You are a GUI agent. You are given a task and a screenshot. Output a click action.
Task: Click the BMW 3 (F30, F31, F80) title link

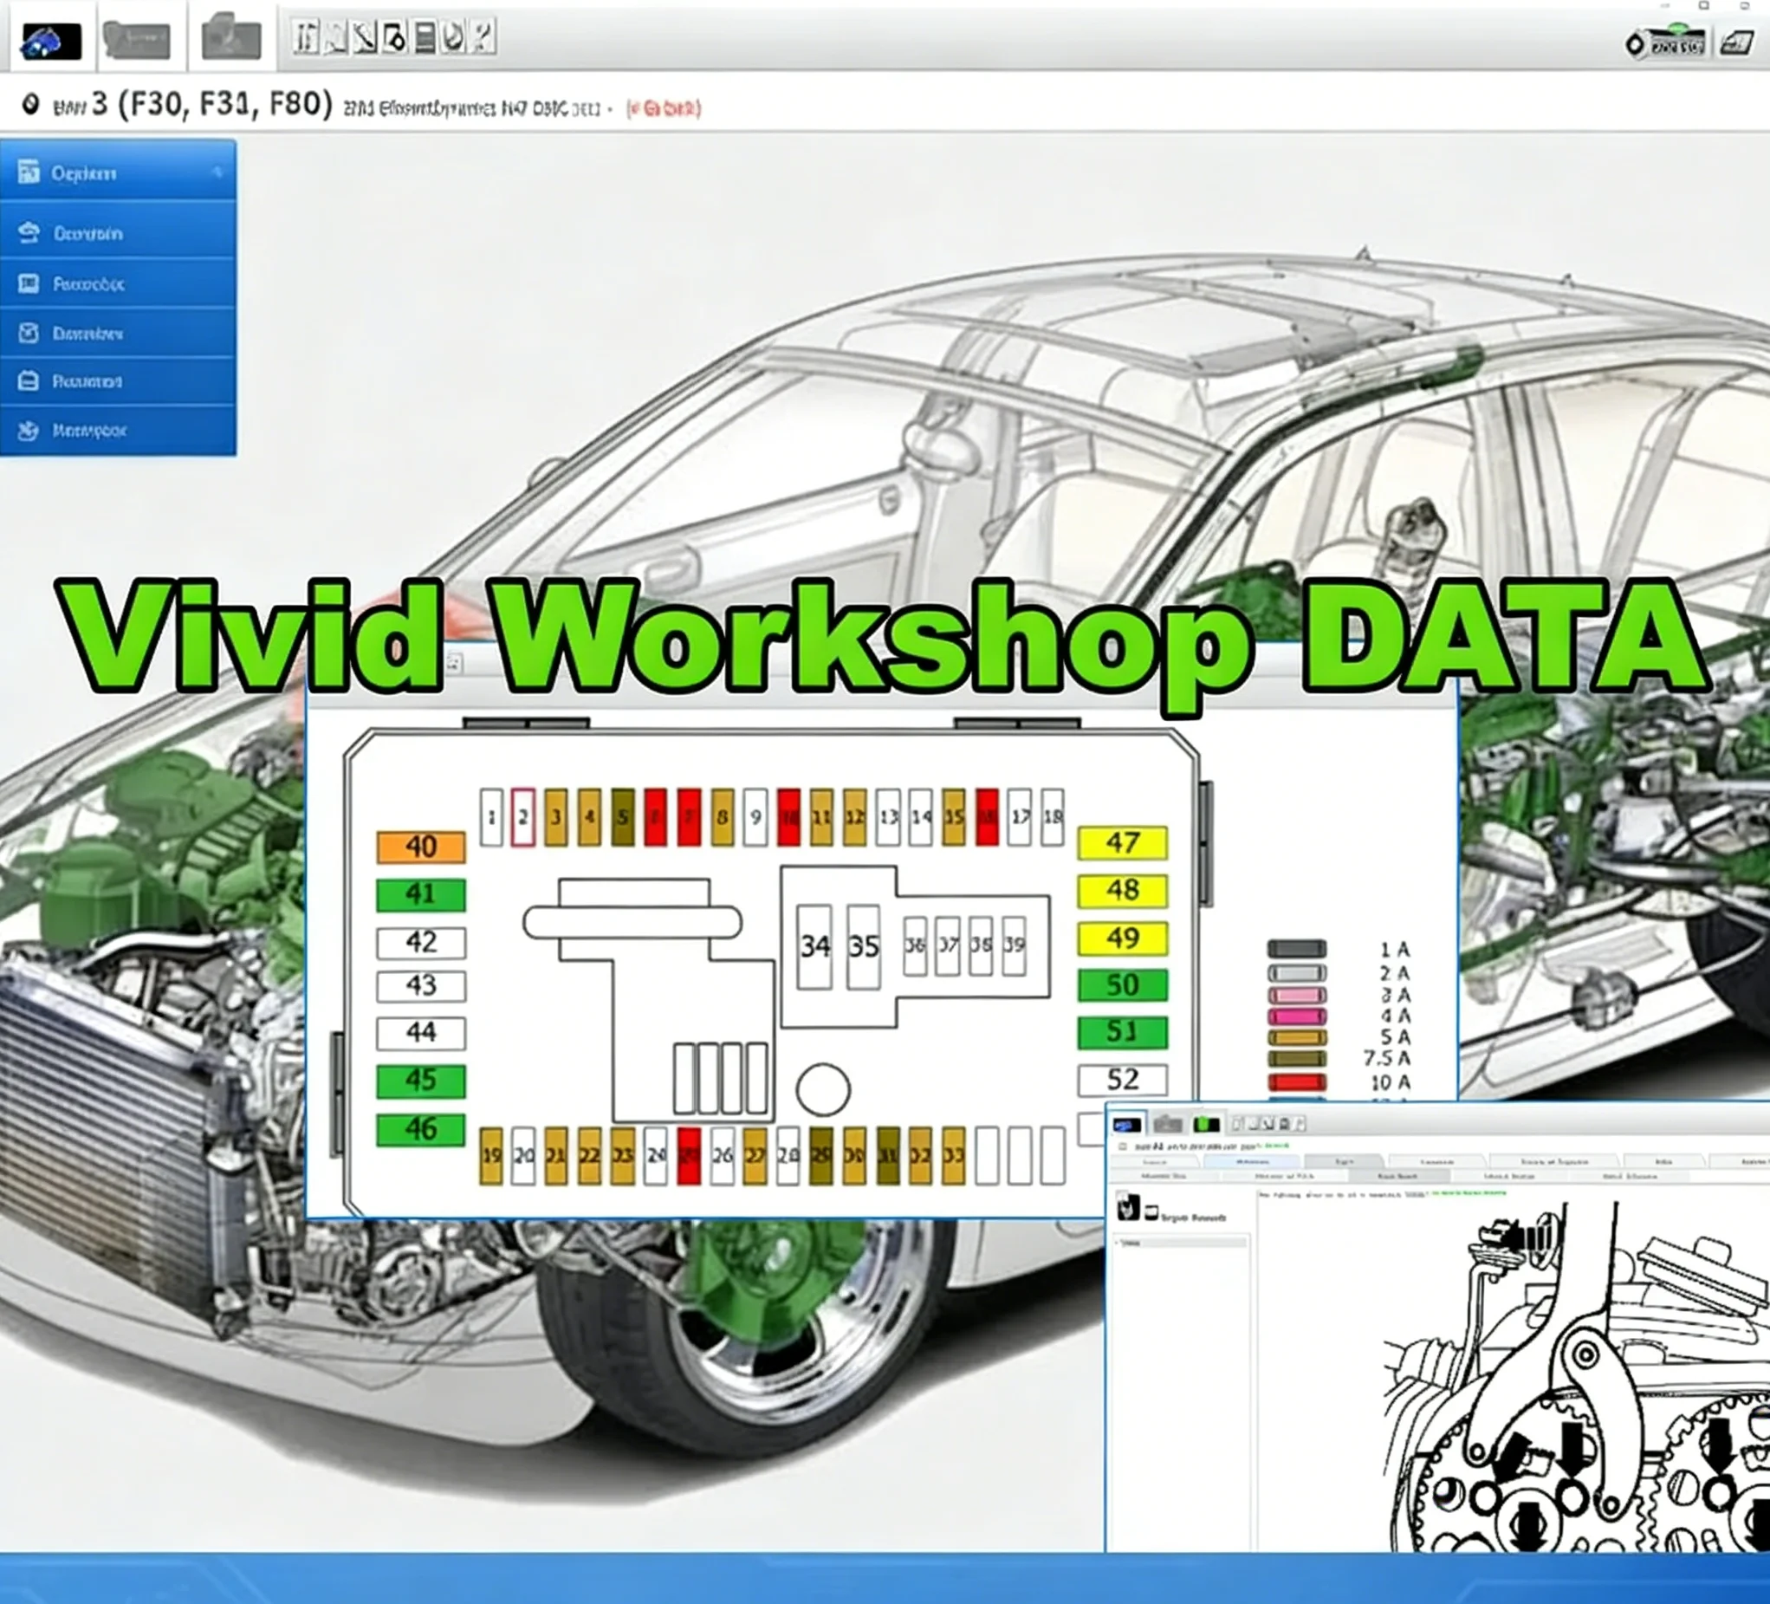click(x=176, y=103)
